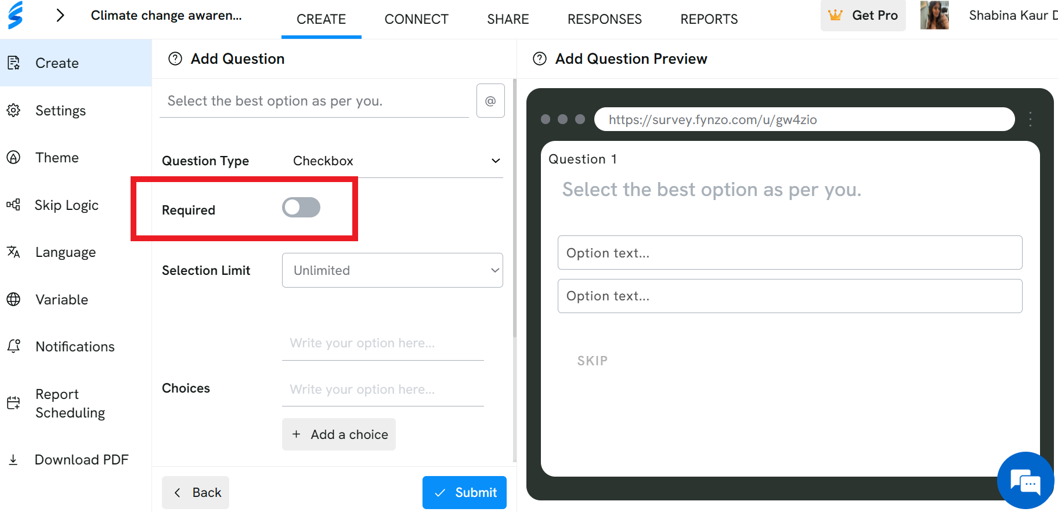Click the Add a choice button
1058x512 pixels.
[339, 434]
